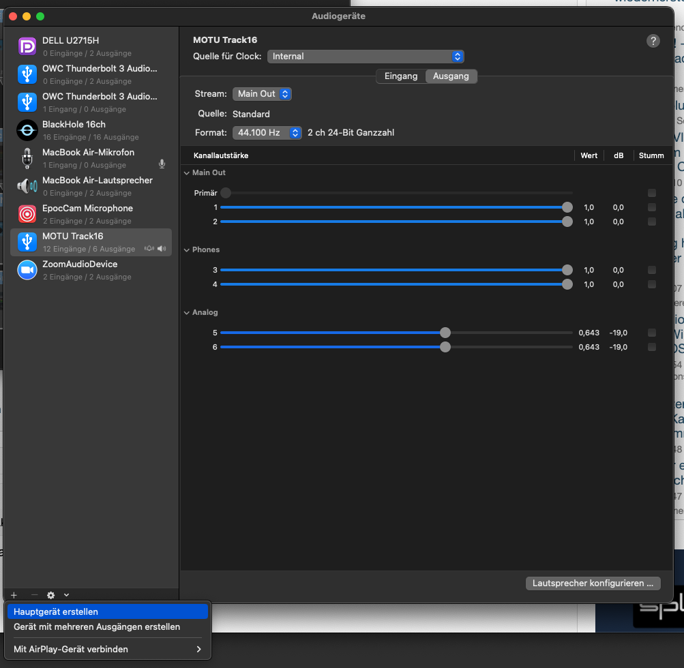Click the channel 5 Analog slider knob

point(445,333)
